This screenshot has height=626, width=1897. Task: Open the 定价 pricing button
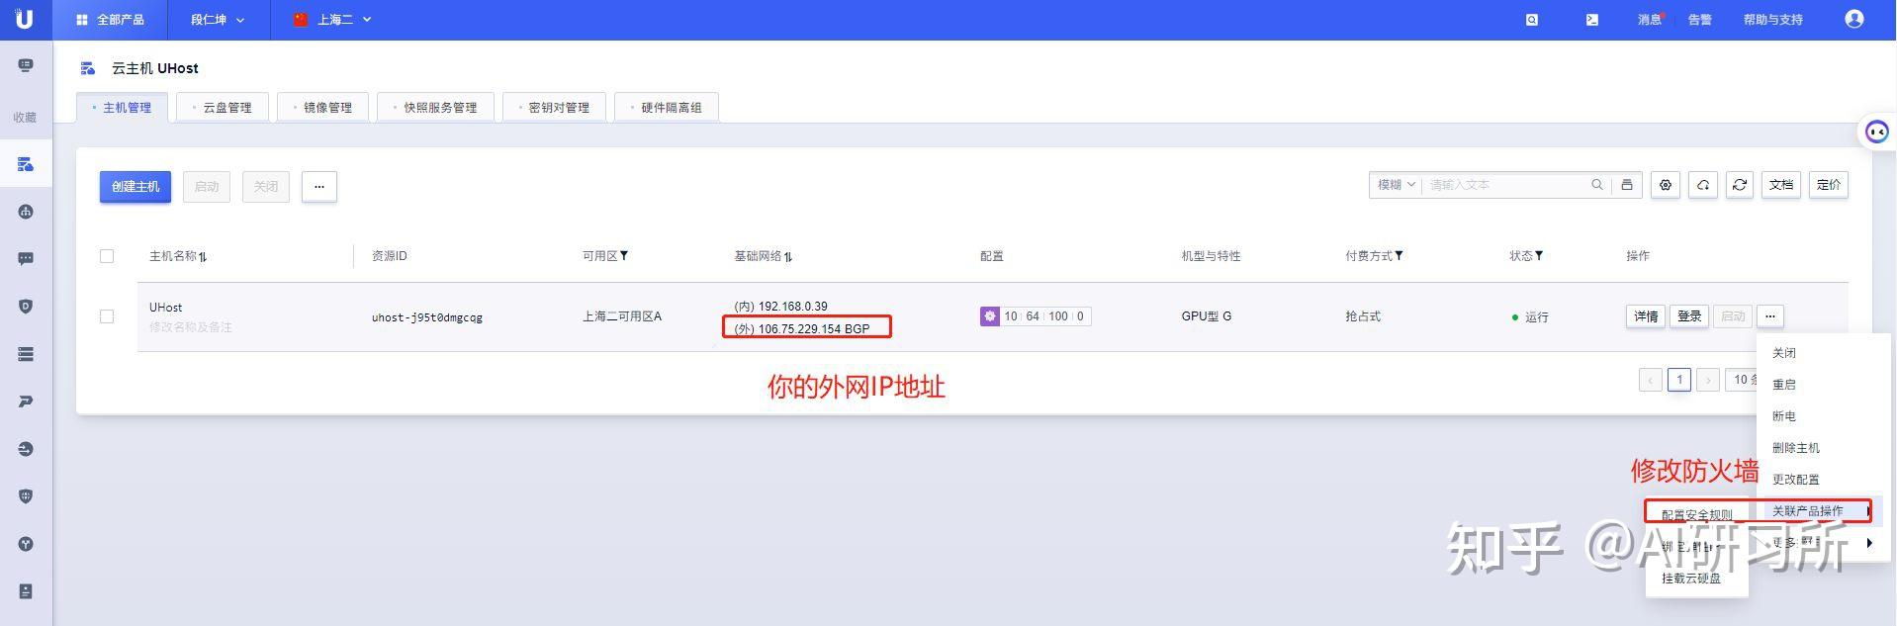(1829, 185)
